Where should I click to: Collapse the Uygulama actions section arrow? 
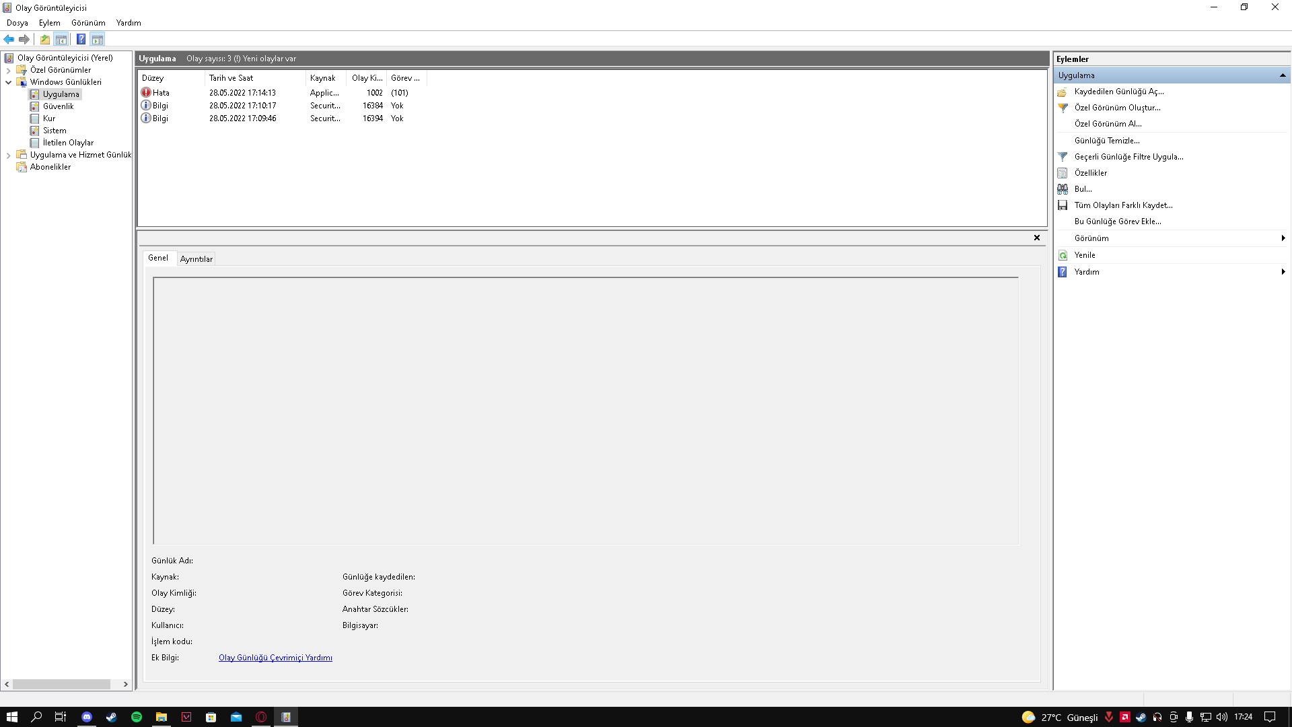1283,75
